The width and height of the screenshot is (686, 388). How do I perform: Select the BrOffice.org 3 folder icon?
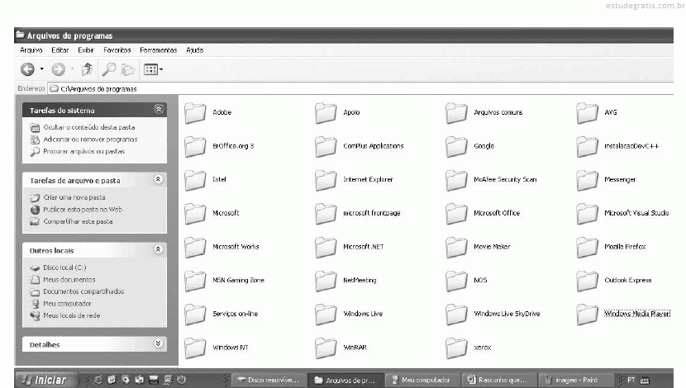[x=195, y=146]
